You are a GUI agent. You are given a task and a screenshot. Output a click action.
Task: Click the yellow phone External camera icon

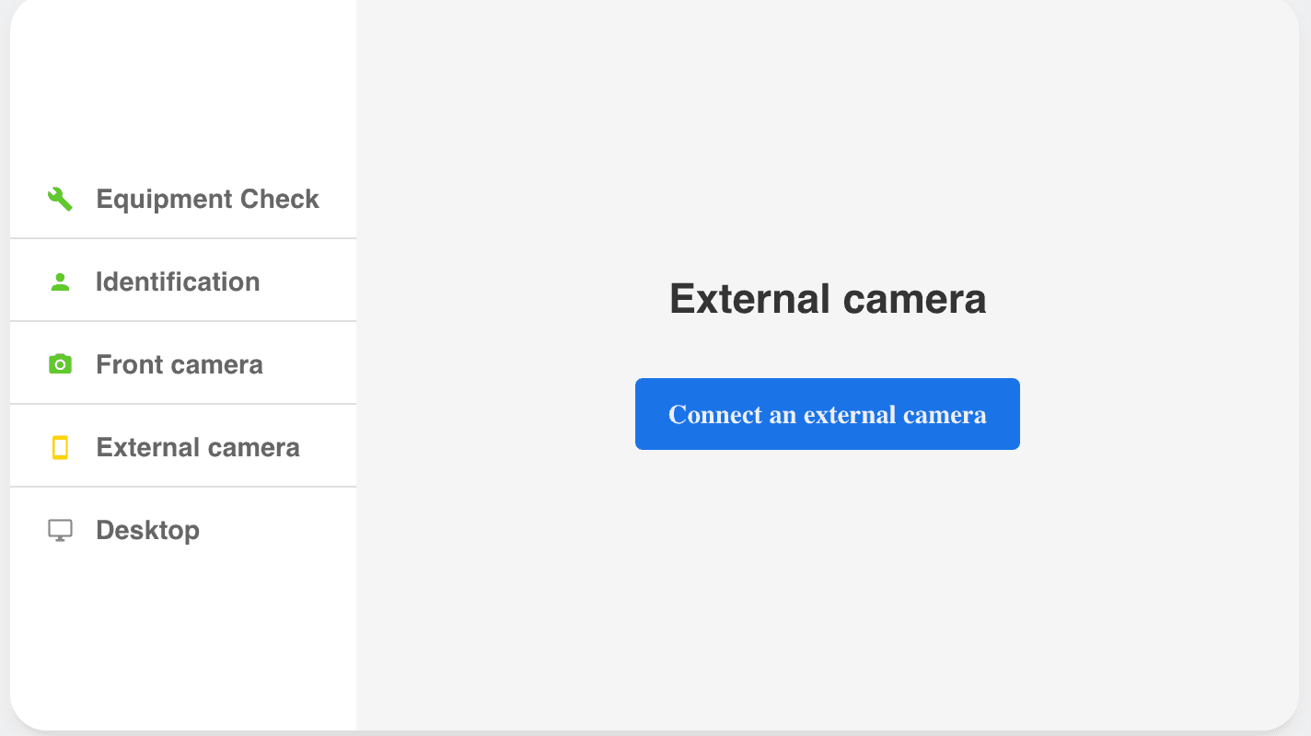pyautogui.click(x=60, y=448)
